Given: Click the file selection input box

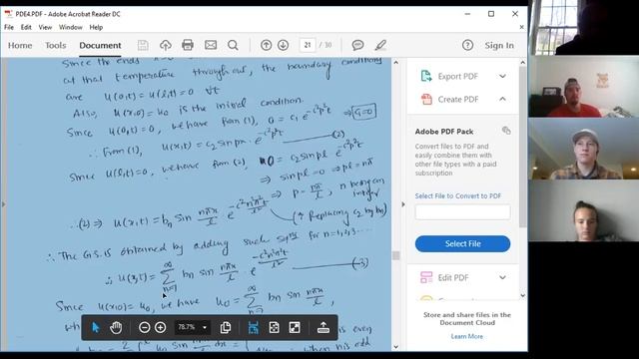Looking at the screenshot, I should [x=462, y=212].
